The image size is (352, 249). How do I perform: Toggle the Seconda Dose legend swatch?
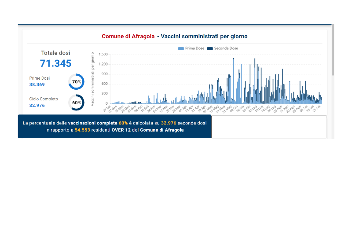click(x=210, y=48)
